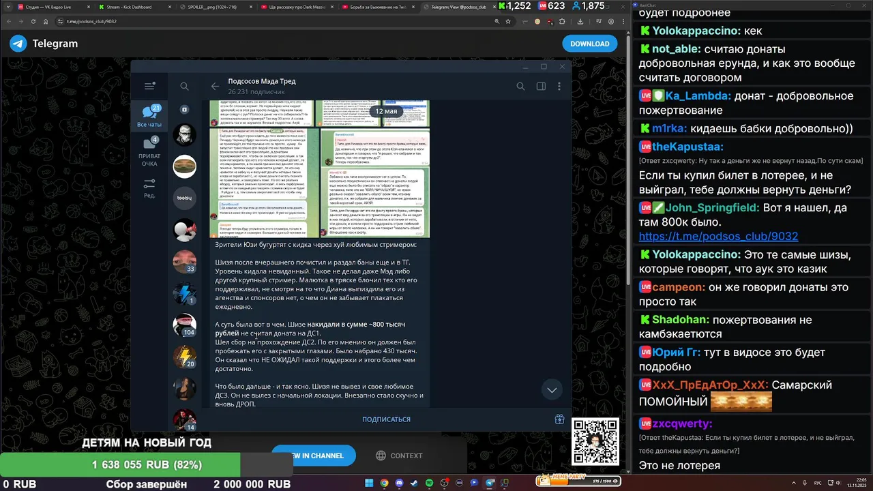This screenshot has width=873, height=491.
Task: Select the 'ПРИВАТ ОЧКА' folder
Action: [149, 152]
